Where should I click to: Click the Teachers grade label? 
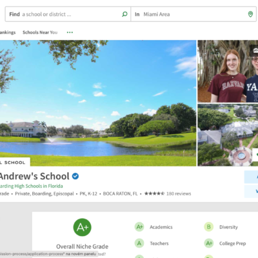[159, 244]
